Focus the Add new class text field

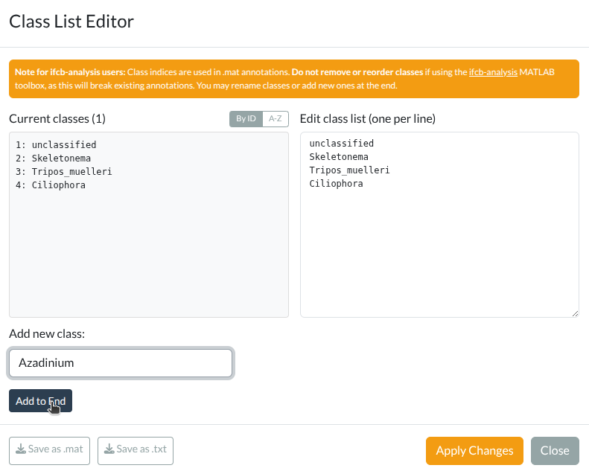[121, 363]
